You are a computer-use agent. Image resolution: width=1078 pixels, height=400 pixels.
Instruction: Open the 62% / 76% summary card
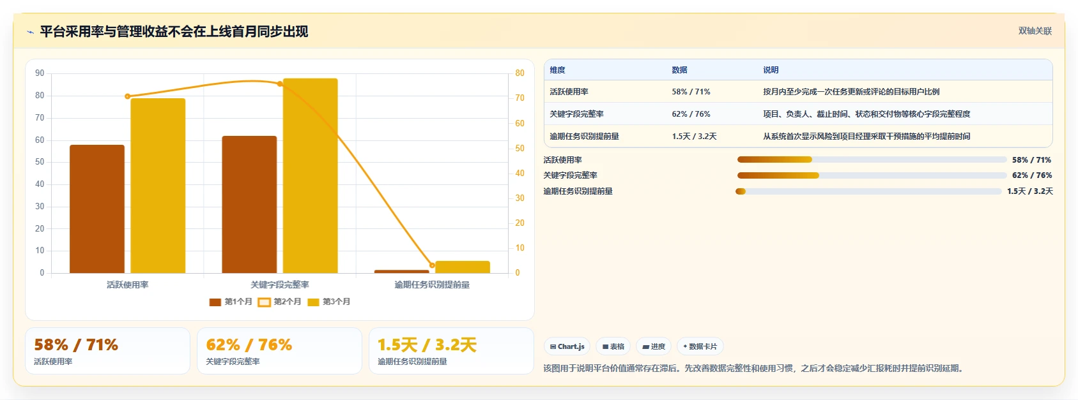[x=279, y=351]
